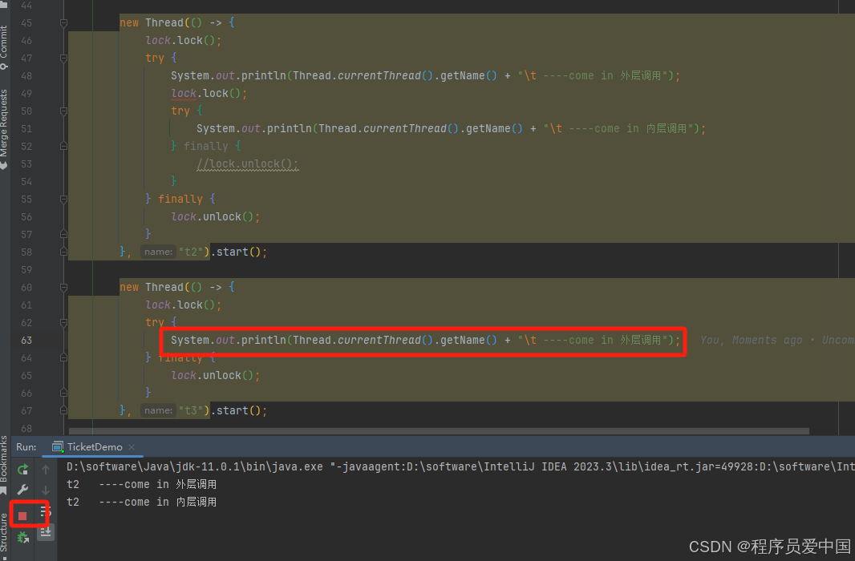Click the inline Git blame 'You, Moments ago' annotation
The height and width of the screenshot is (561, 855).
(x=777, y=340)
